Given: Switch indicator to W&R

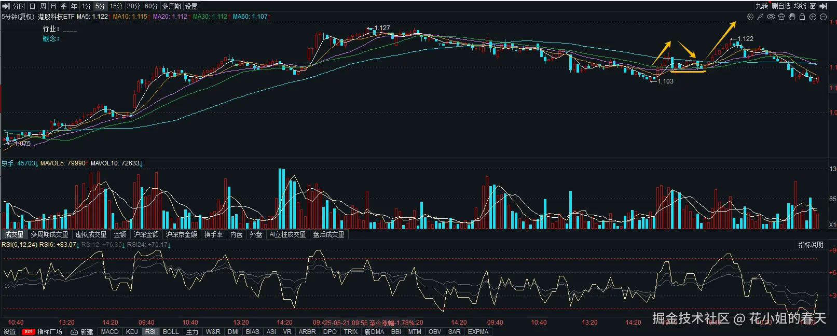Looking at the screenshot, I should tap(213, 332).
